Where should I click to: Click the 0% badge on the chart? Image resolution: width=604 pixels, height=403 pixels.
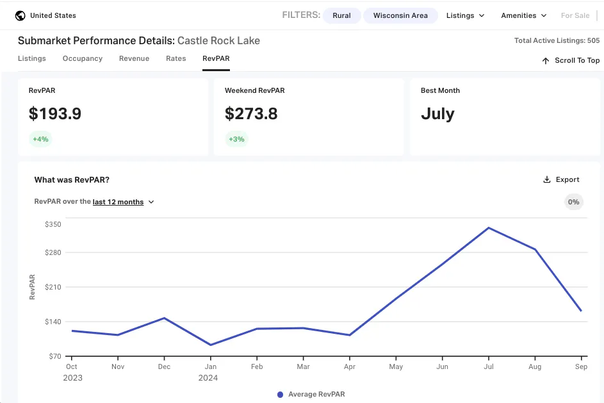click(x=573, y=202)
